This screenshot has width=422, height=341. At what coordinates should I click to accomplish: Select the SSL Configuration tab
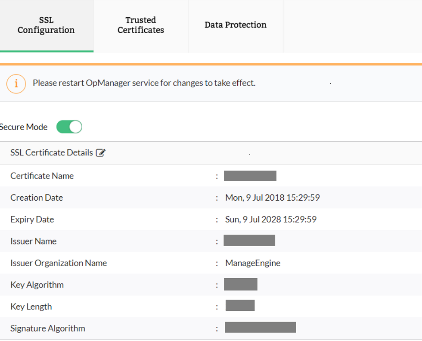[x=46, y=25]
